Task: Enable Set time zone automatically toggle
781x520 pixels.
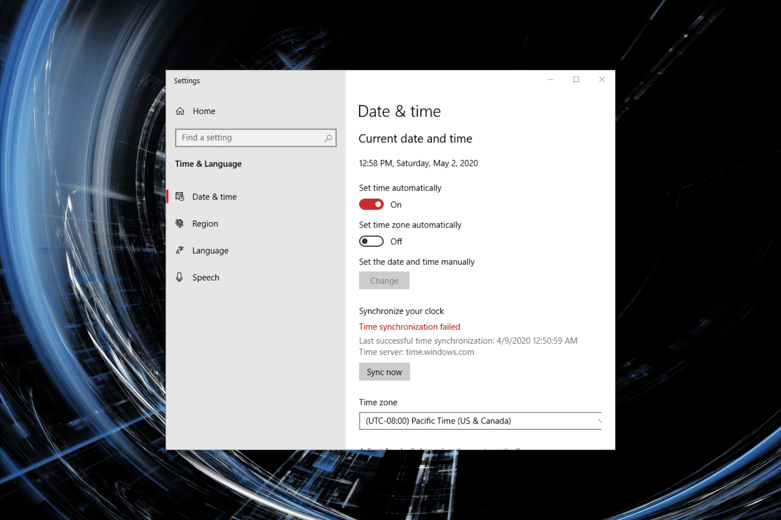Action: (371, 241)
